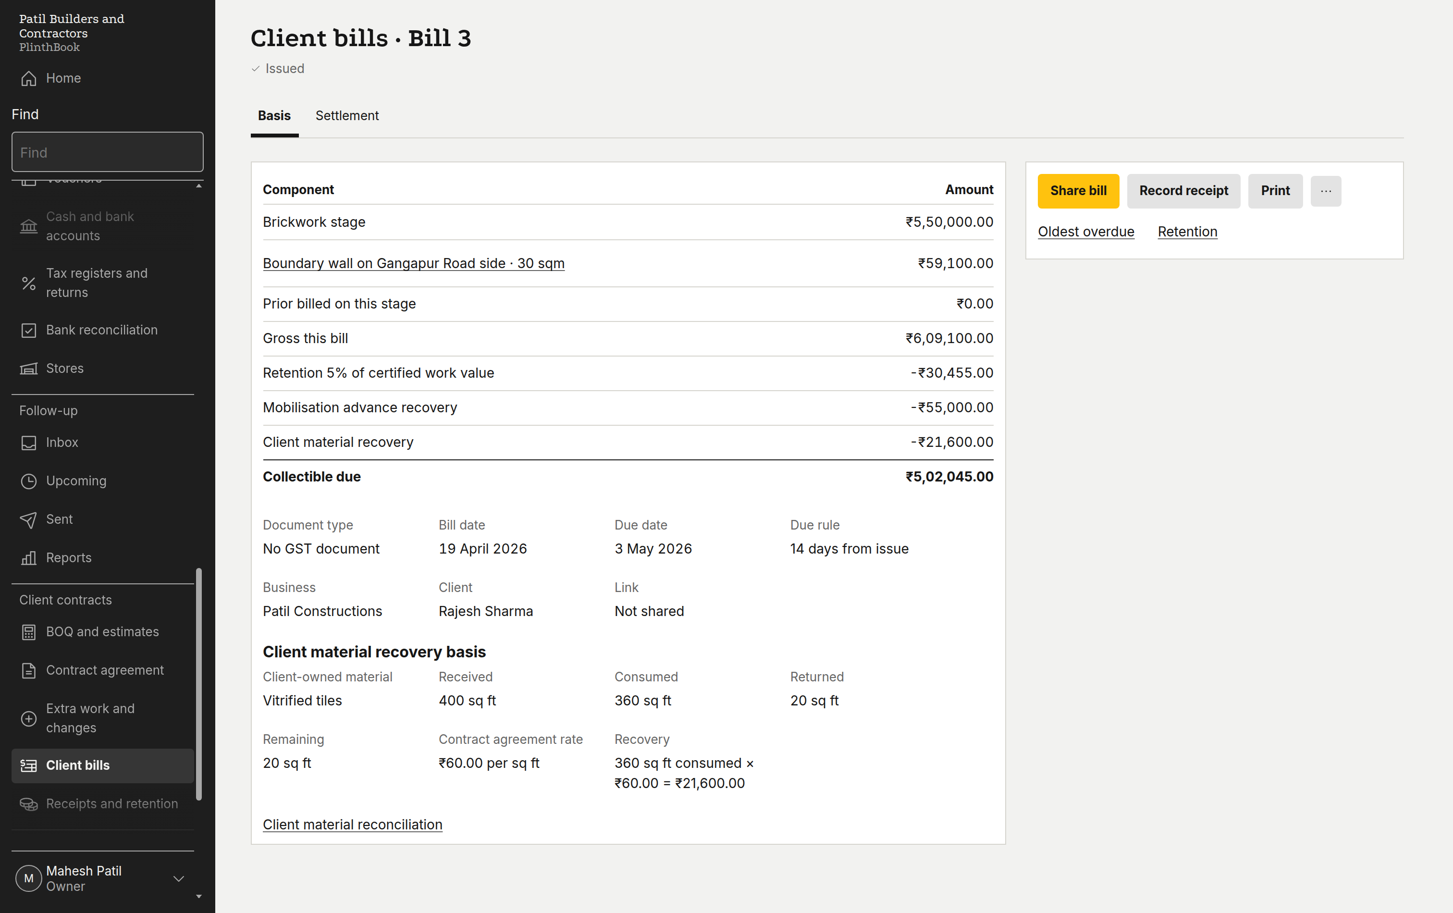Click the Brickwork stage row label
The width and height of the screenshot is (1453, 913).
coord(314,222)
